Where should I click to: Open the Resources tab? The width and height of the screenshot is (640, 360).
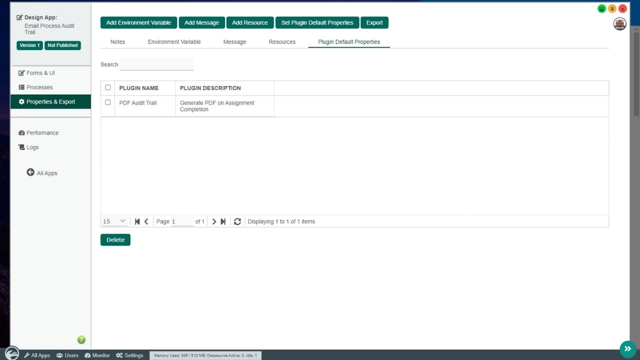282,42
